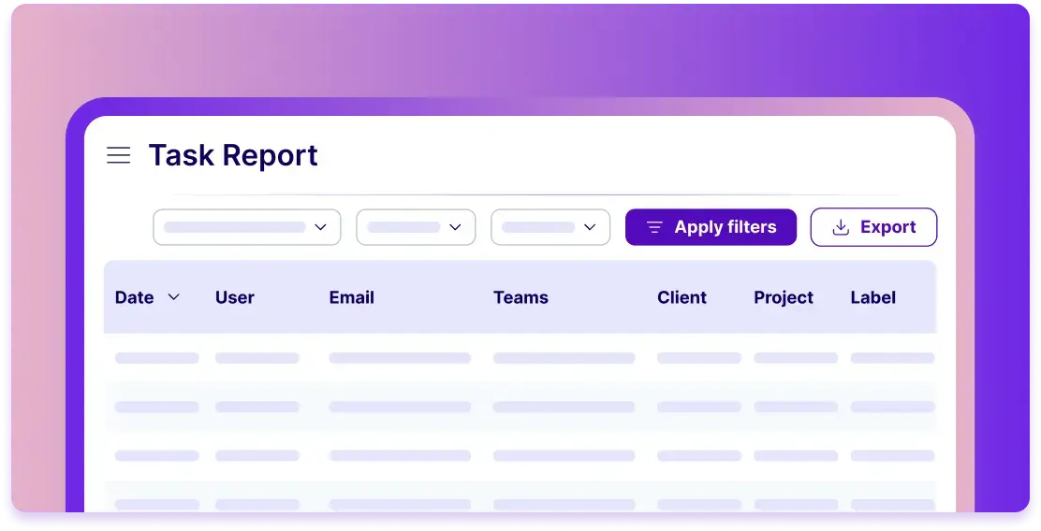Viewport: 1041px width, 531px height.
Task: Click the Task Report page title
Action: pos(233,155)
